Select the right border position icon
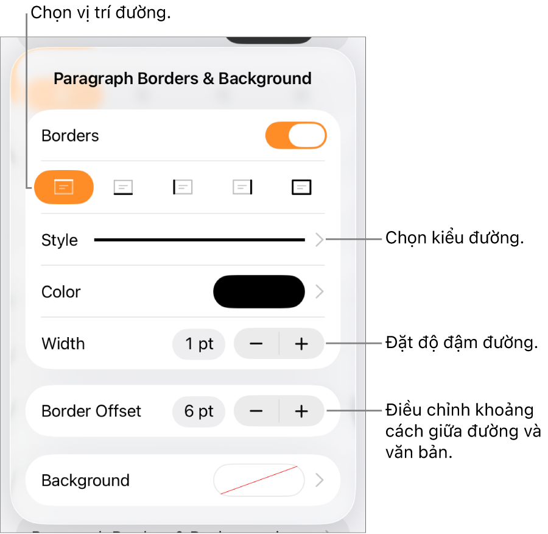This screenshot has height=534, width=548. (242, 187)
